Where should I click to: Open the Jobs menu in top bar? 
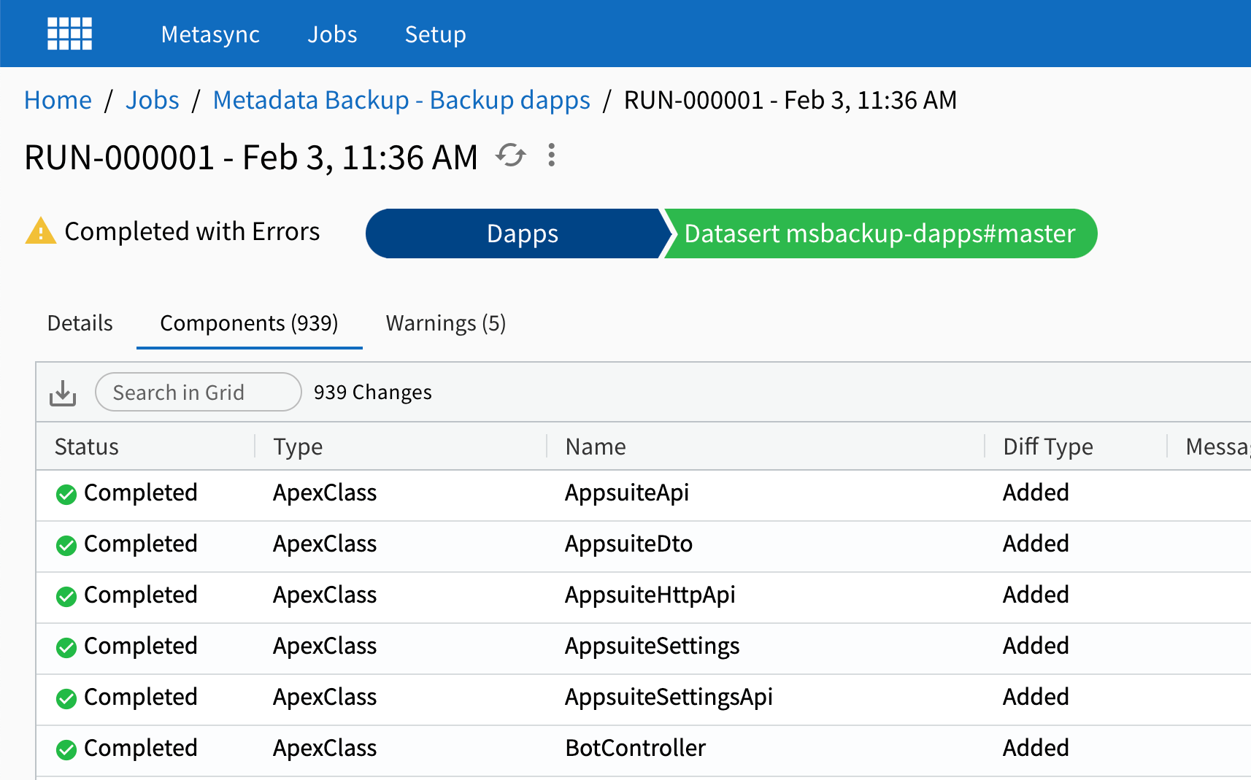click(x=332, y=34)
